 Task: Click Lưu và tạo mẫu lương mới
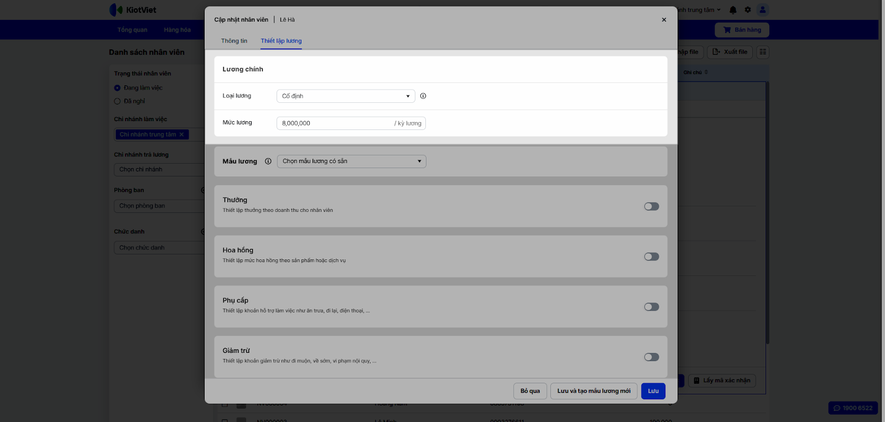594,391
